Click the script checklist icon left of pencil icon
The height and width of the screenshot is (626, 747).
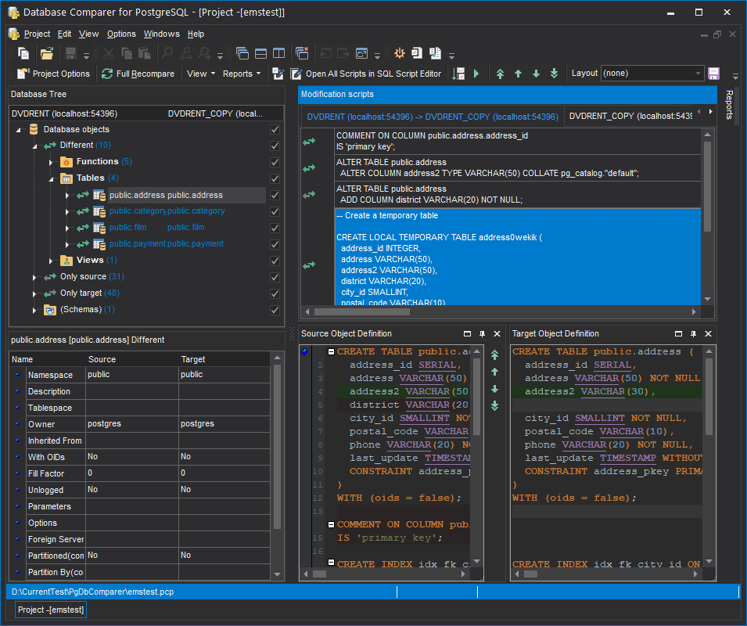click(x=278, y=74)
